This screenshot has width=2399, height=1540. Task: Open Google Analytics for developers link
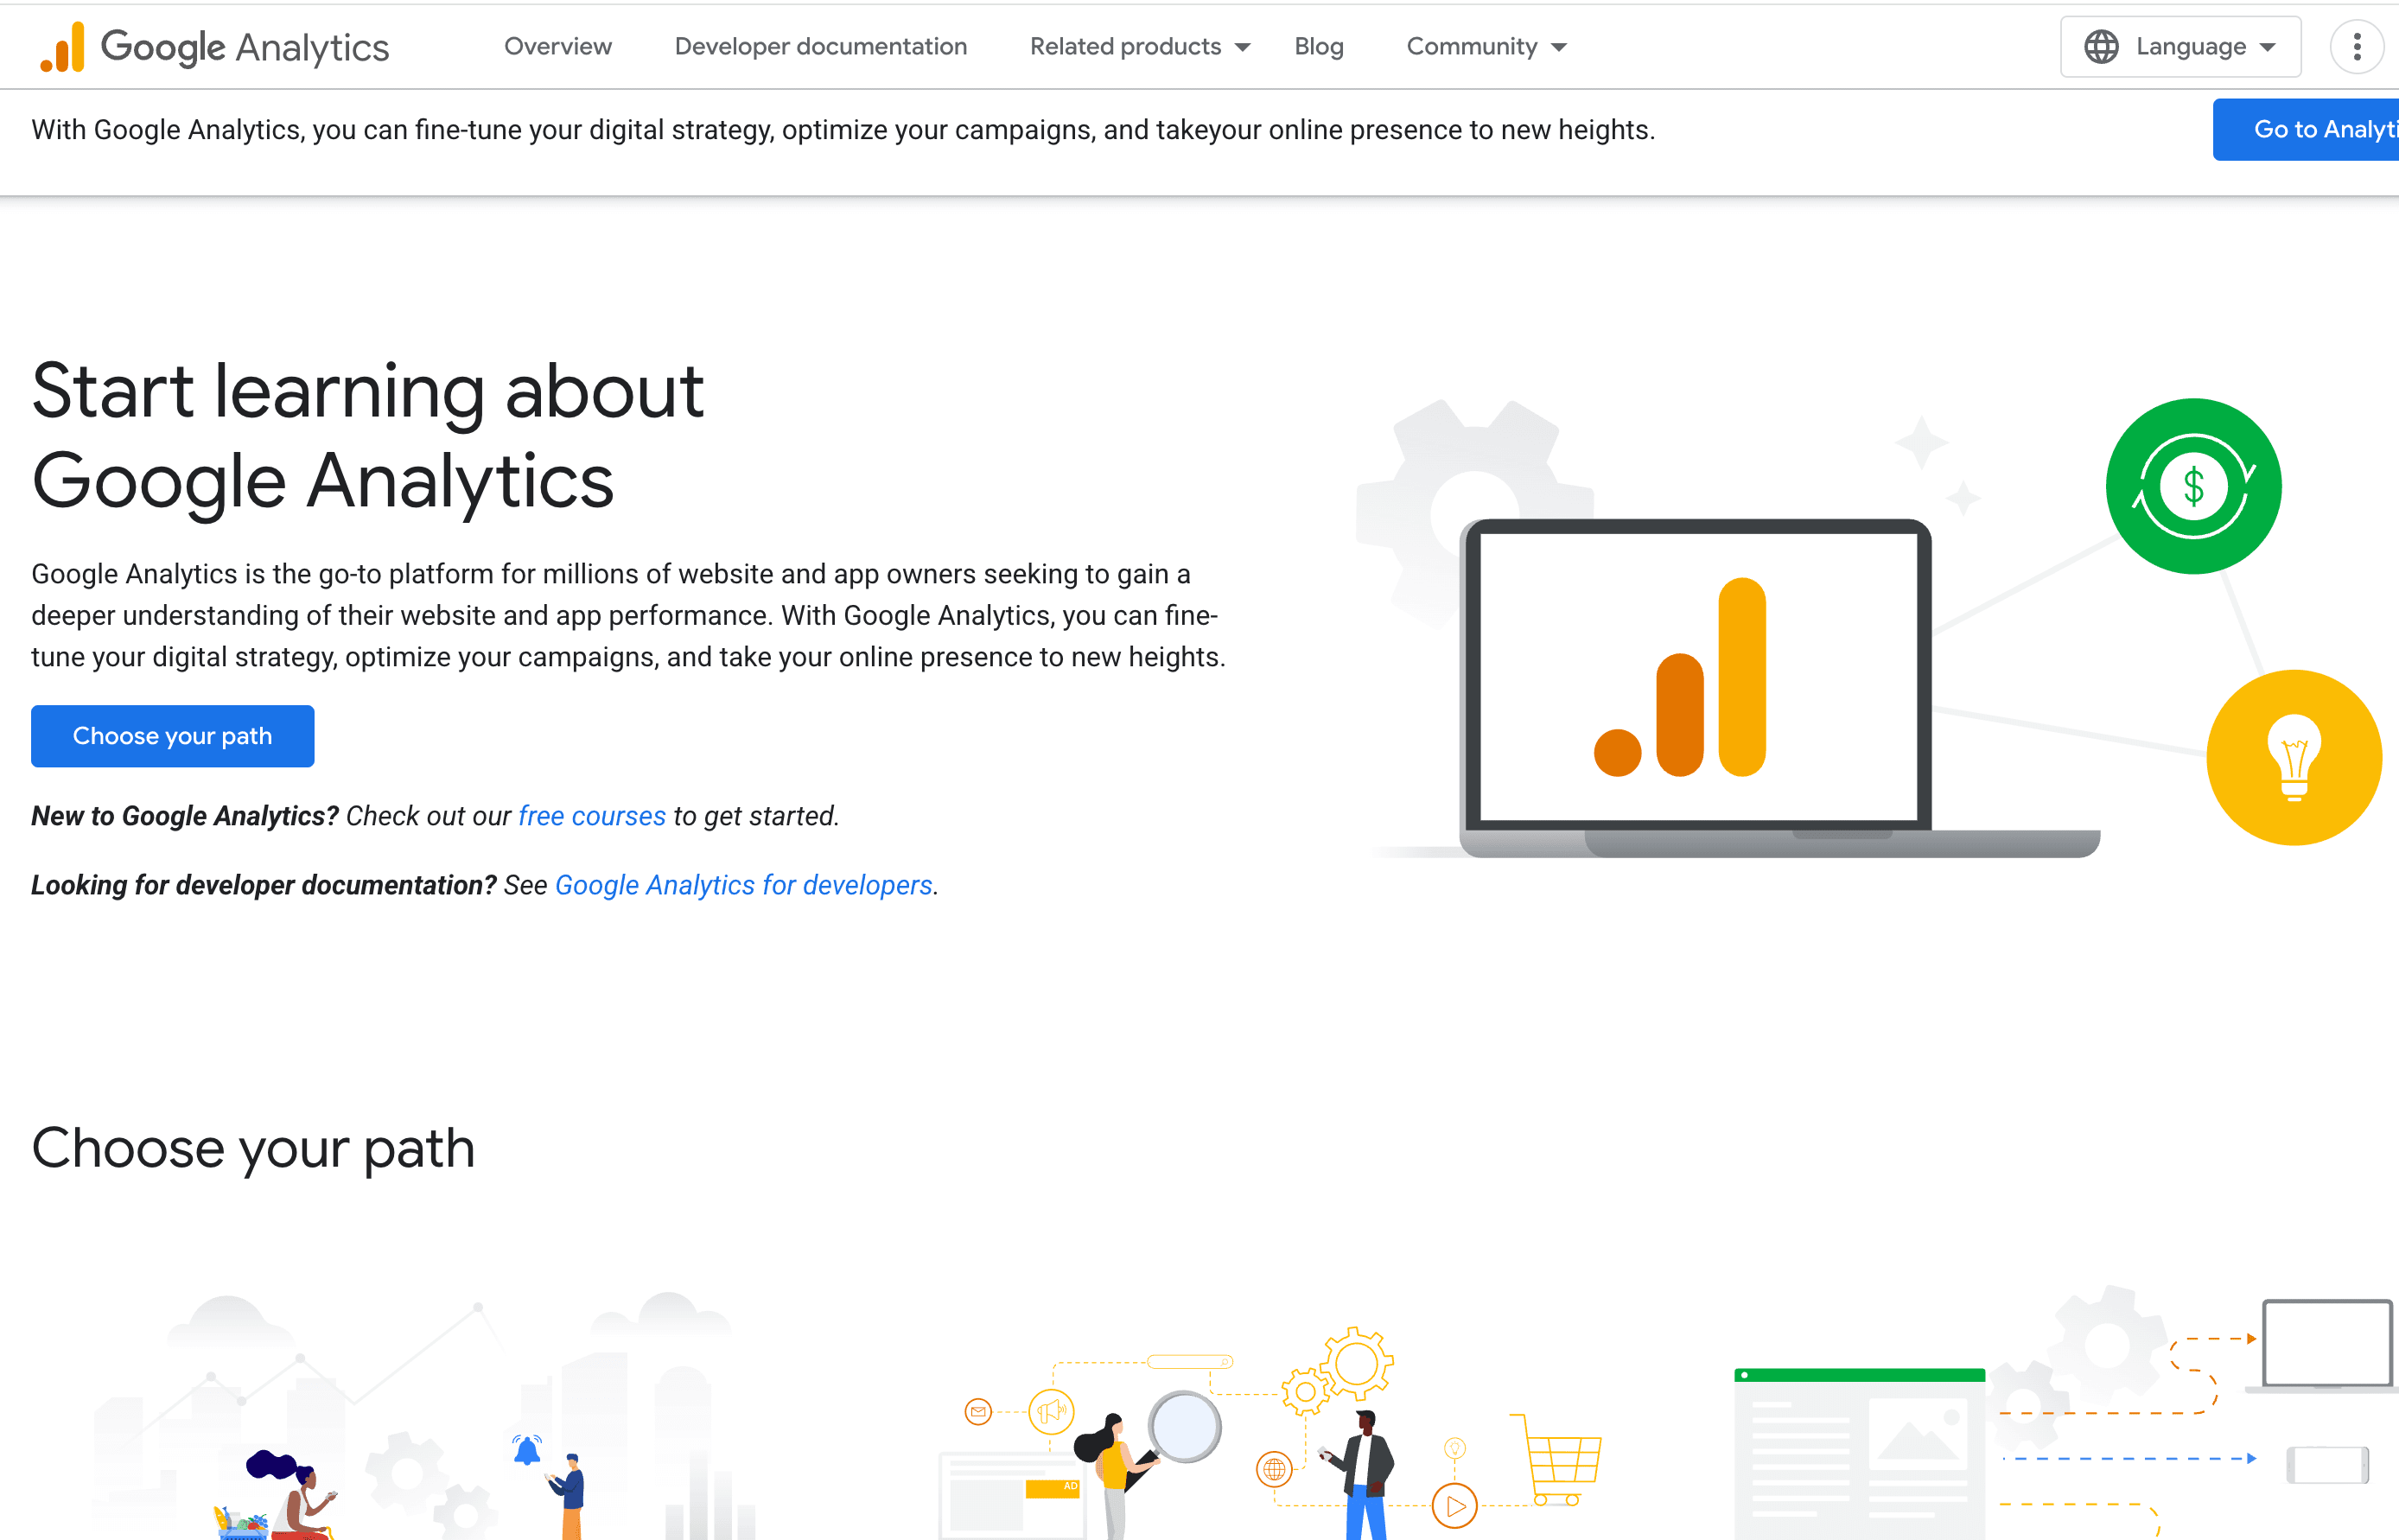point(743,885)
